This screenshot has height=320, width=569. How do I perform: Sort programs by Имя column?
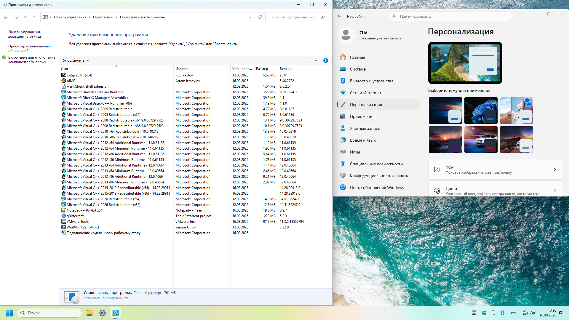tap(117, 69)
